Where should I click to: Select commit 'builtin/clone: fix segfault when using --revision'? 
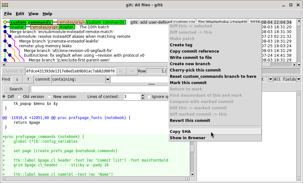pyautogui.click(x=84, y=55)
